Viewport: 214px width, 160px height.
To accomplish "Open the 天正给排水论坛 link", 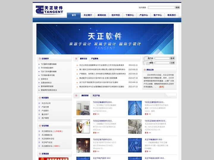I will [48, 139].
